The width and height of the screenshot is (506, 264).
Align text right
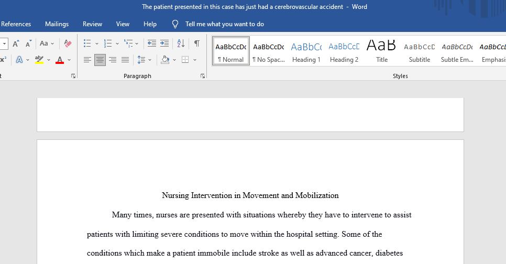(113, 60)
